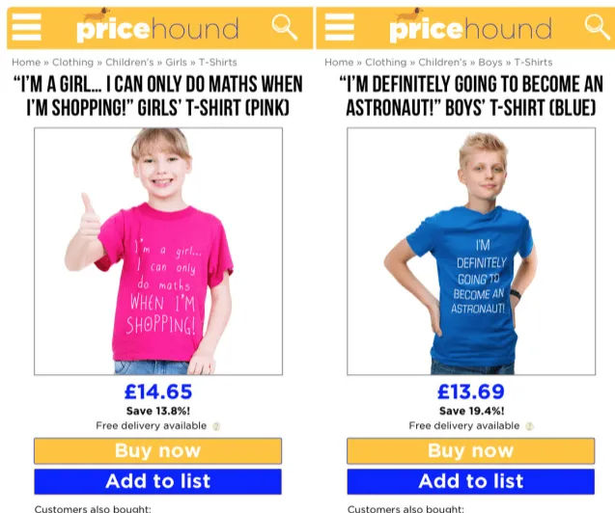View pink girls' t-shirt product image
The image size is (615, 513).
pyautogui.click(x=158, y=251)
